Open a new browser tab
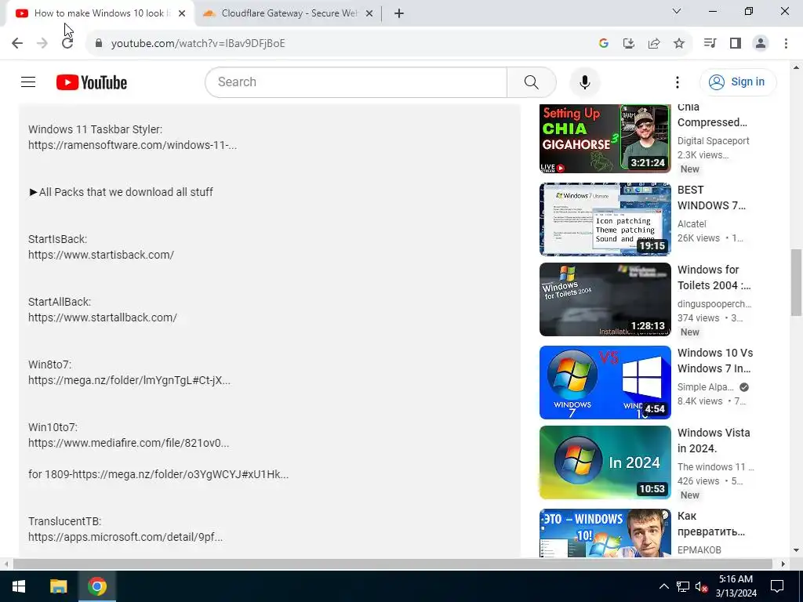Viewport: 803px width, 602px height. (x=399, y=13)
